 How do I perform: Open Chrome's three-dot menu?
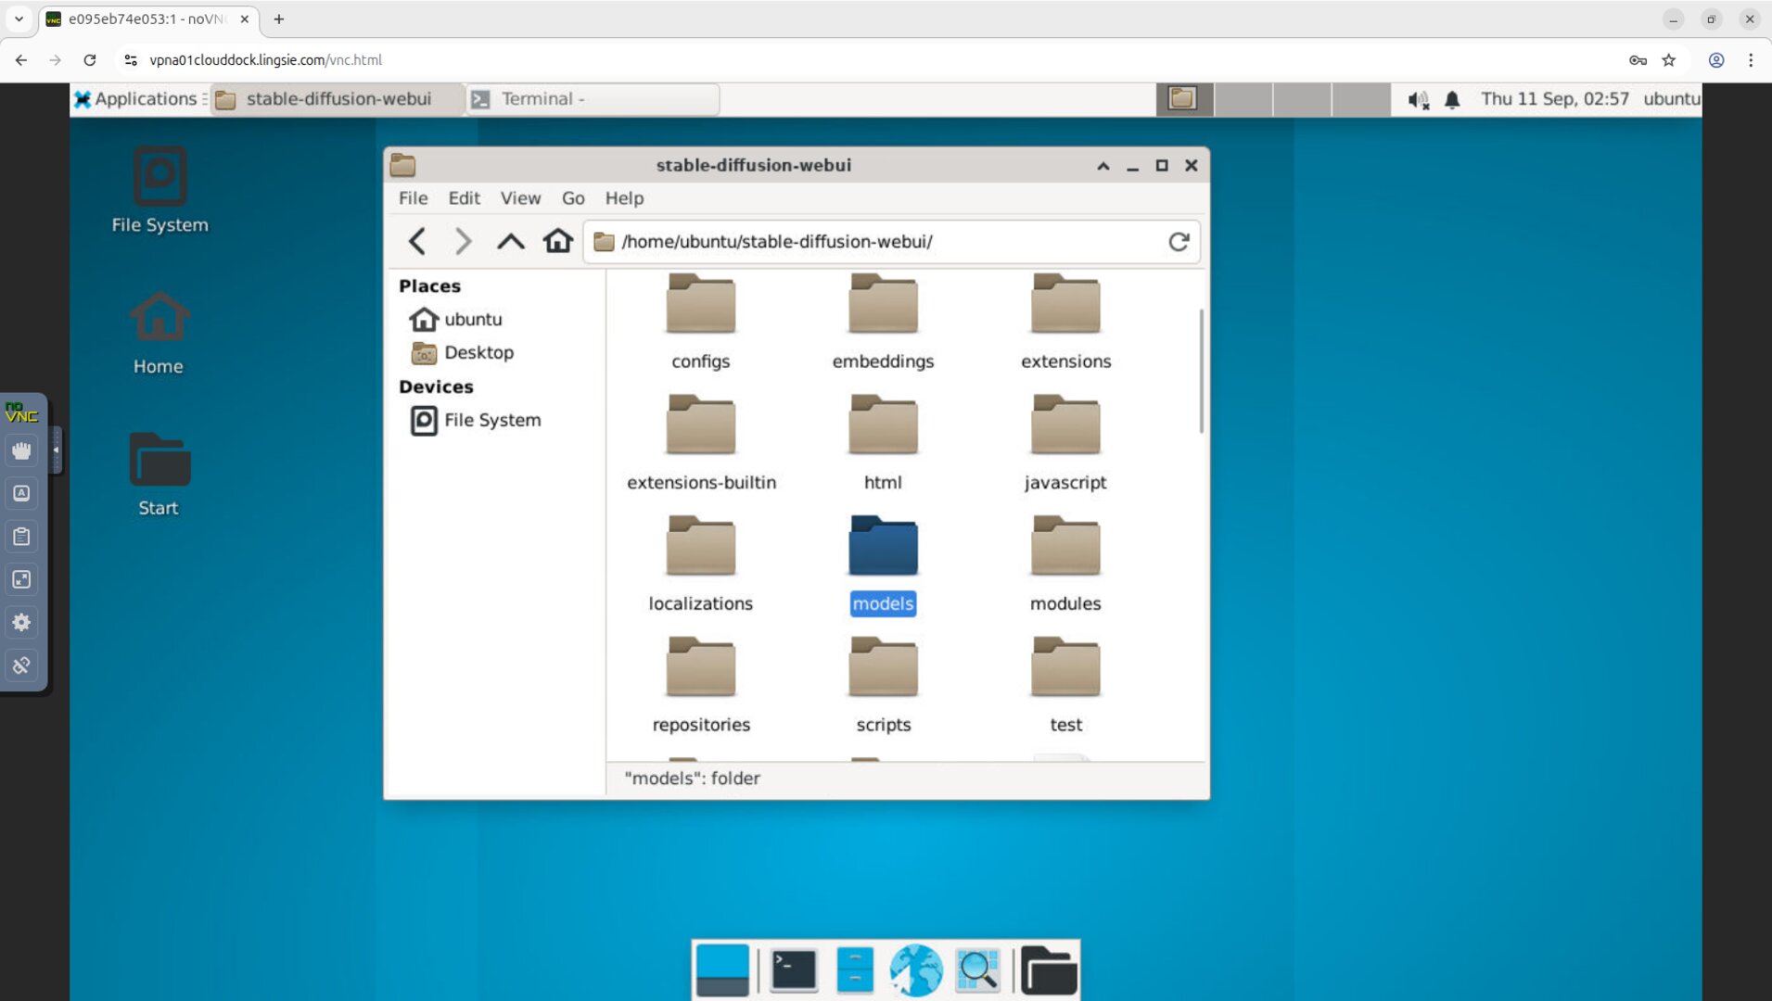(1751, 59)
